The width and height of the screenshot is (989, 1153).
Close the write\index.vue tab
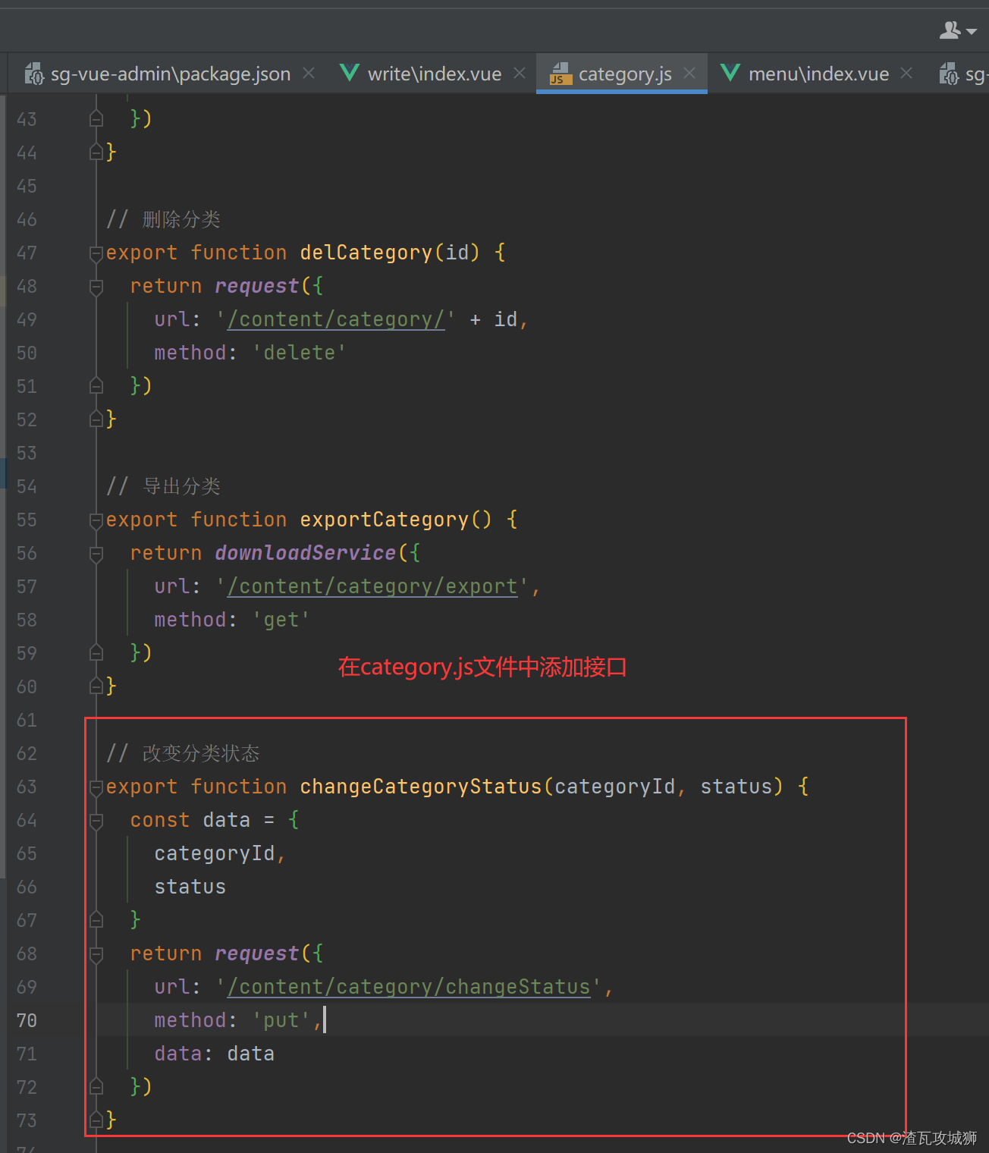point(520,73)
